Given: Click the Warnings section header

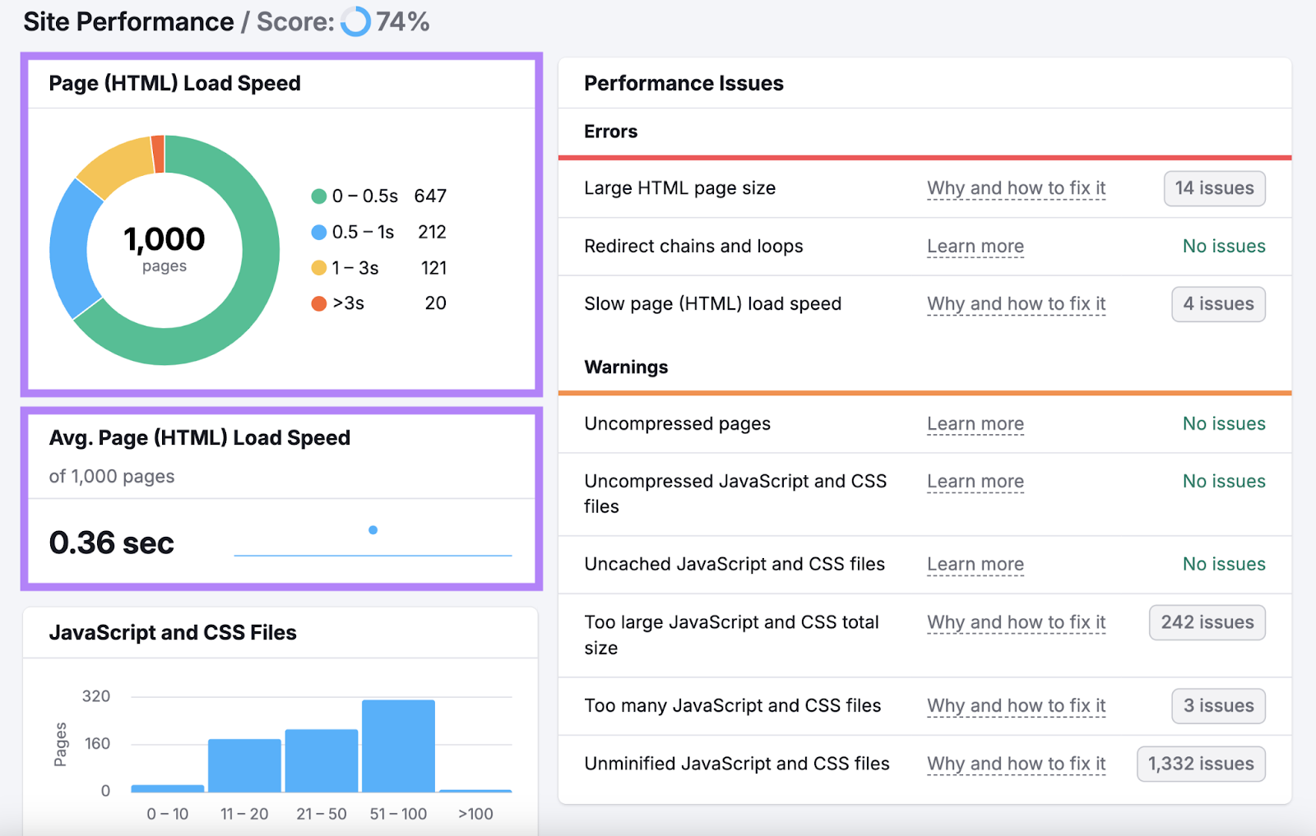Looking at the screenshot, I should (x=626, y=367).
